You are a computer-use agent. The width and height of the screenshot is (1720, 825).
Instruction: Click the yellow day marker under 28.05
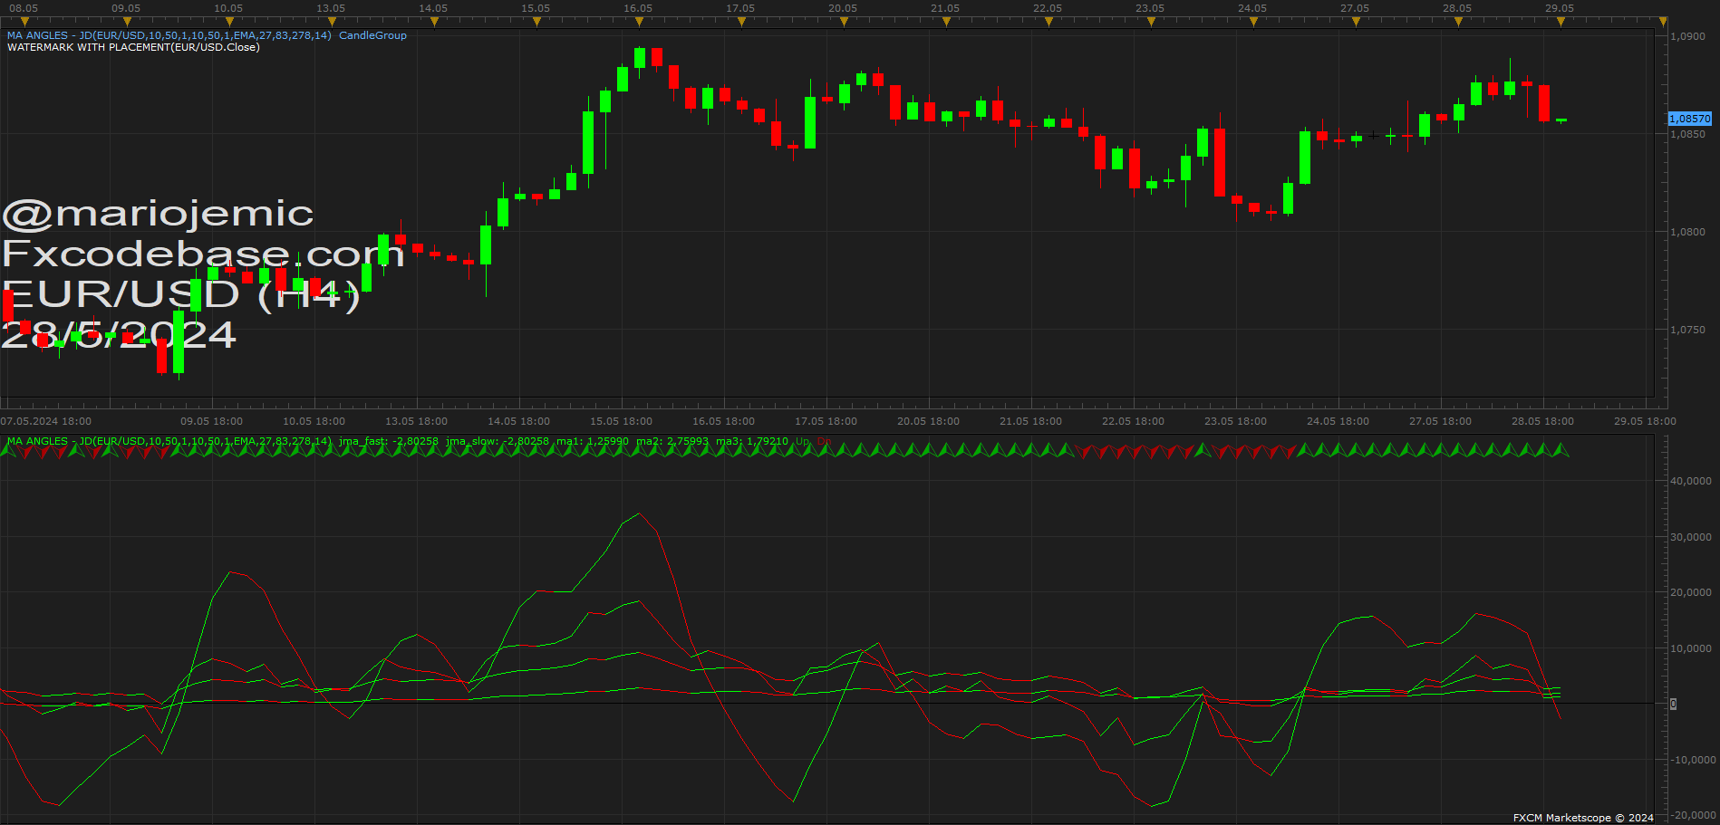click(1458, 21)
